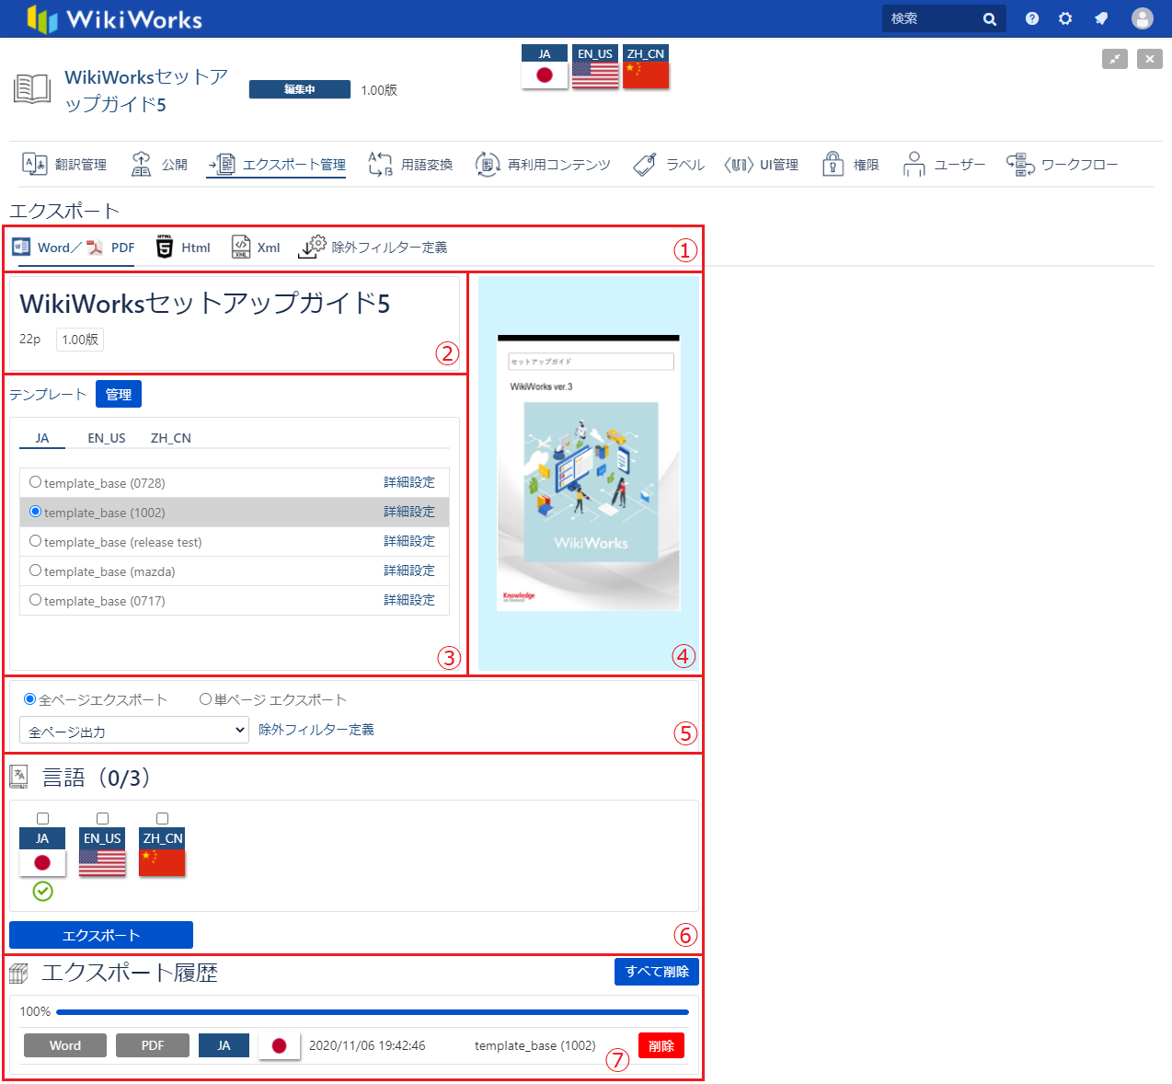1172x1084 pixels.
Task: Click the help question mark icon
Action: pos(1032,18)
